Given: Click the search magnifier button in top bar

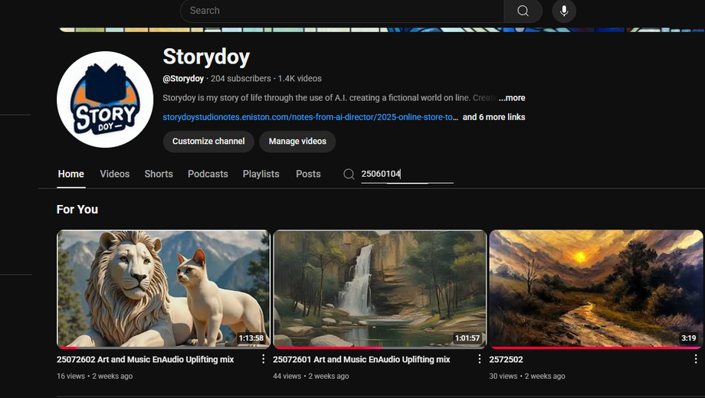Looking at the screenshot, I should click(x=523, y=11).
